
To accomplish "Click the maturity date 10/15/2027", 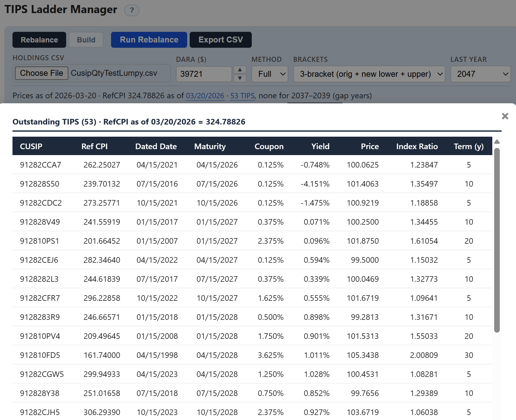I will (x=217, y=298).
